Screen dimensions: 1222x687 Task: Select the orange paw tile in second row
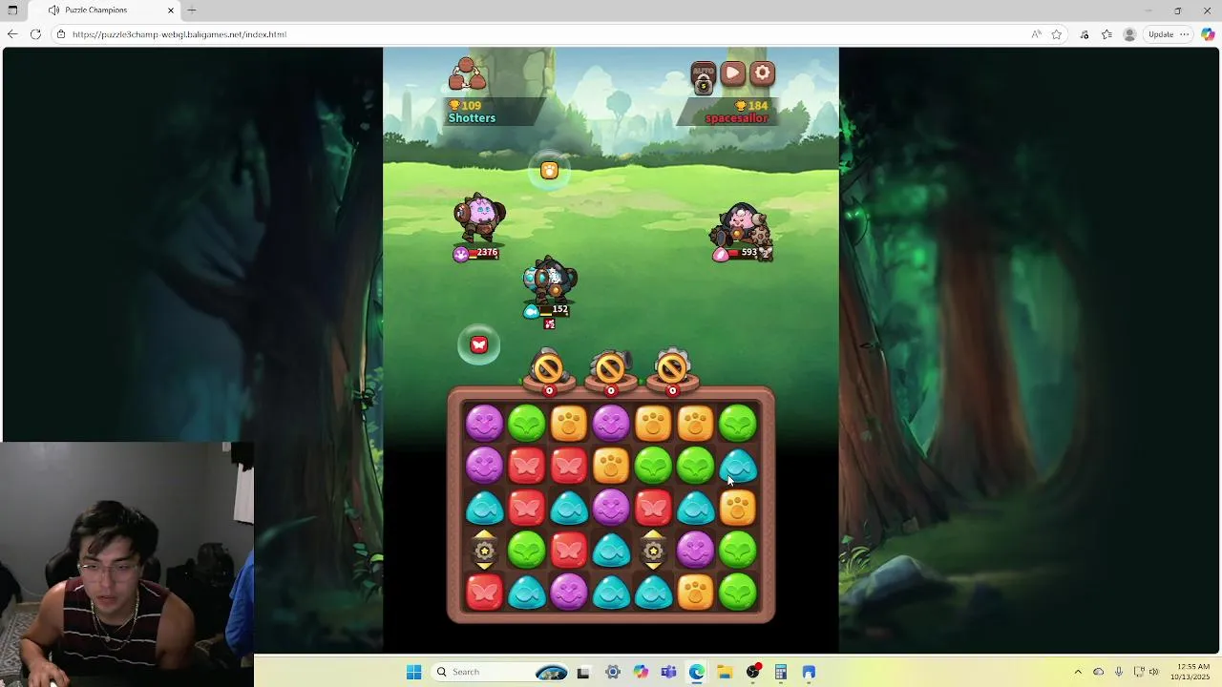(611, 466)
